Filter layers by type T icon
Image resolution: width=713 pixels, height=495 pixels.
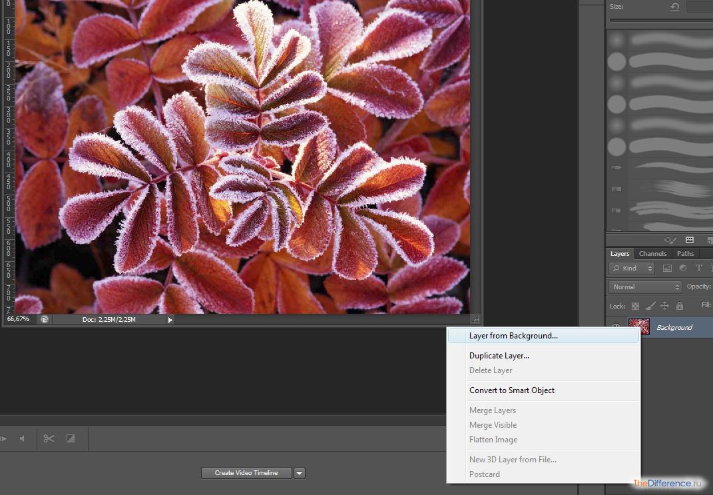[x=698, y=268]
